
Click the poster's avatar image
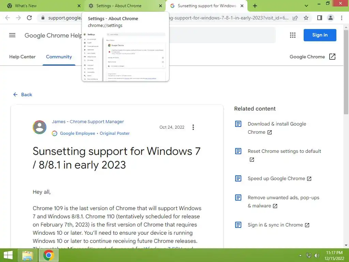tap(40, 127)
